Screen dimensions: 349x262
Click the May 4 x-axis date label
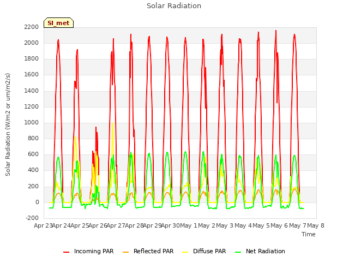[243, 225]
